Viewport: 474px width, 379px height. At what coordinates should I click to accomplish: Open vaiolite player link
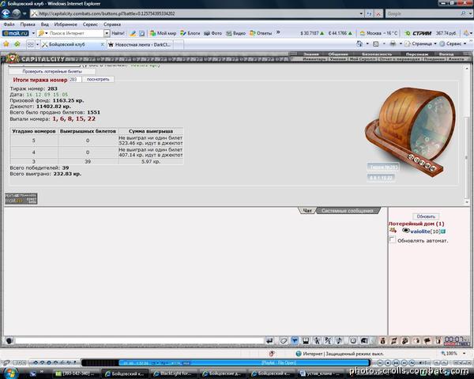point(420,231)
